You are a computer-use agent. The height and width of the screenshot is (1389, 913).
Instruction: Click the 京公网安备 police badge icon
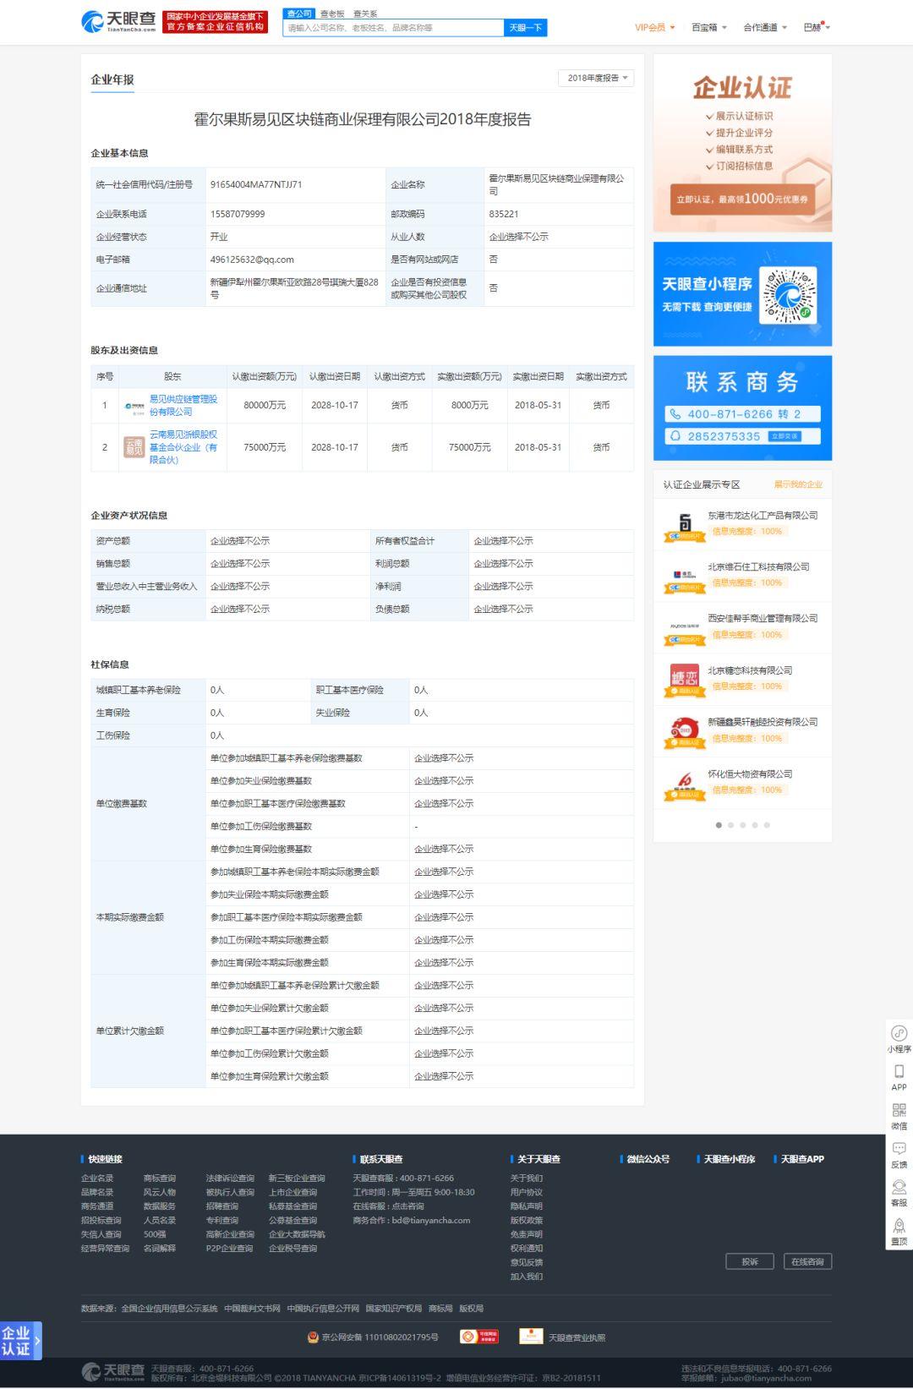click(313, 1337)
